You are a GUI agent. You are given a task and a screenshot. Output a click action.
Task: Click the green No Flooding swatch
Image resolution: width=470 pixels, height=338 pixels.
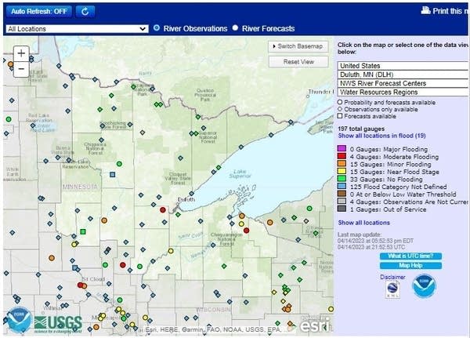pos(342,179)
